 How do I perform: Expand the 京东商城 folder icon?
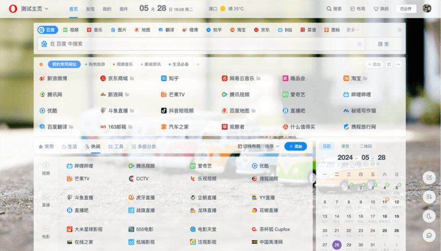pos(132,78)
